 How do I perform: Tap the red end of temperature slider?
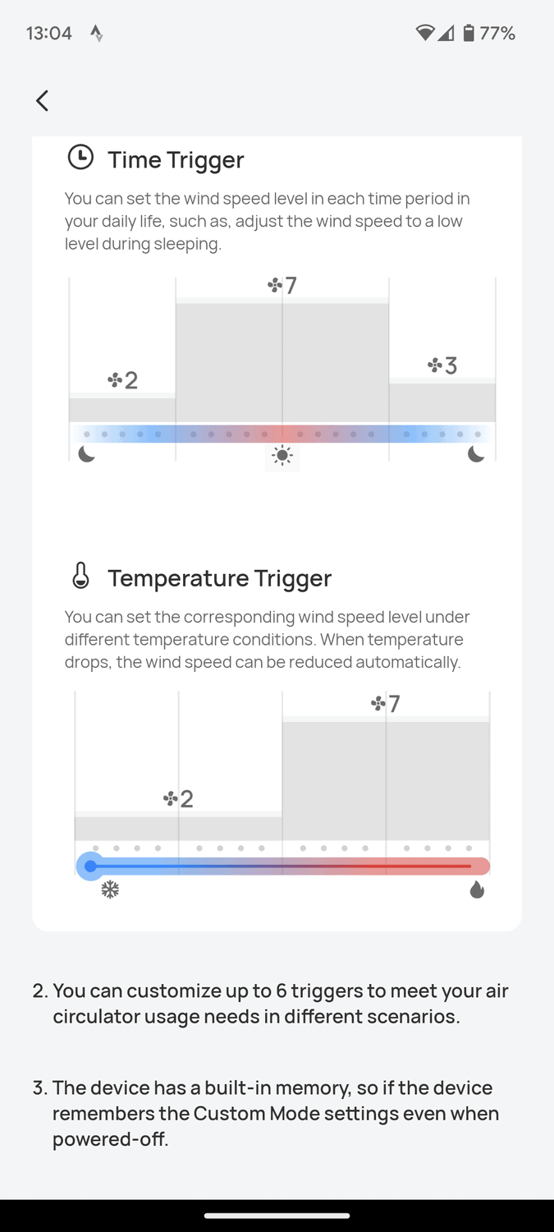[479, 866]
